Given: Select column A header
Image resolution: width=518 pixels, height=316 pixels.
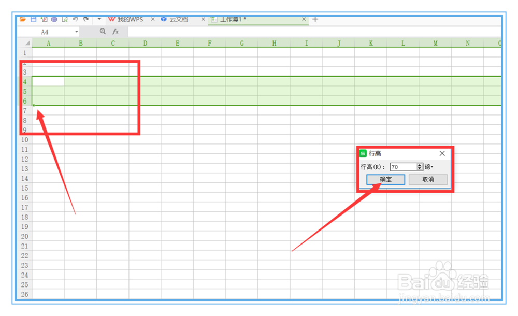Looking at the screenshot, I should [x=48, y=44].
